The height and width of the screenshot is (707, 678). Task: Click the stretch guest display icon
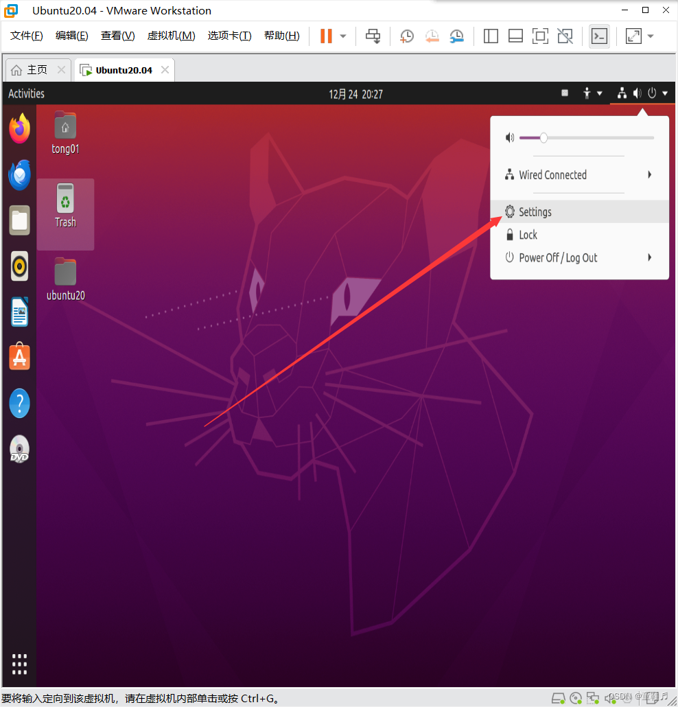point(633,36)
